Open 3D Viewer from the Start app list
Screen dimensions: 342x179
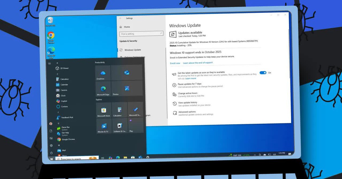click(x=64, y=68)
